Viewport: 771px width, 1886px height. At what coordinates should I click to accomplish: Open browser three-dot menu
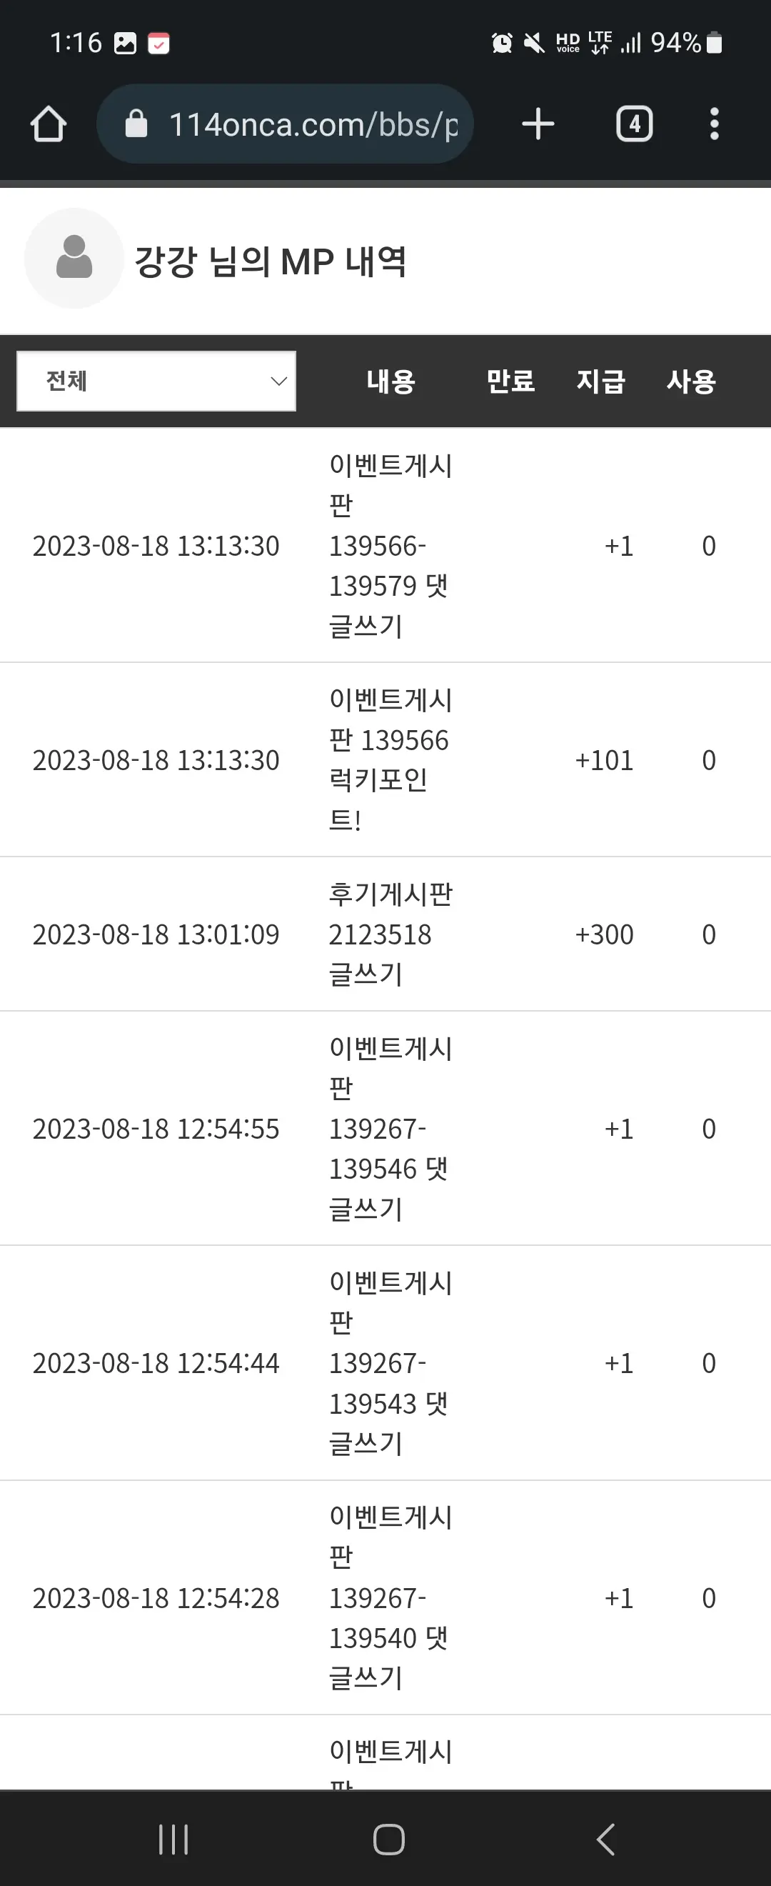715,124
